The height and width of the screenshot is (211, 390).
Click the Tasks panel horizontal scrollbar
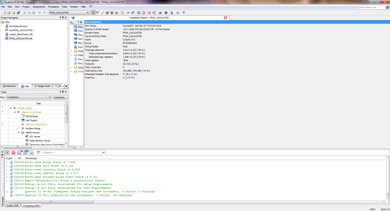point(18,147)
